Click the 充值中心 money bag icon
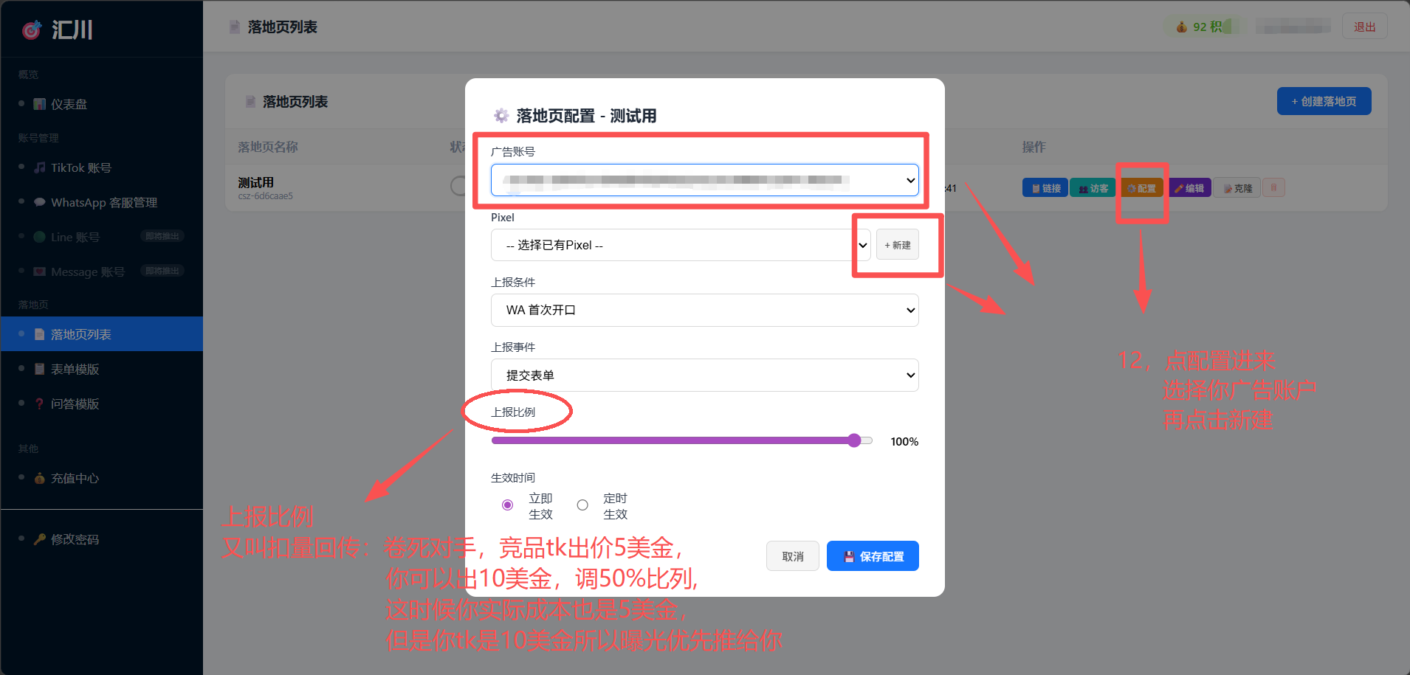This screenshot has height=675, width=1410. click(x=40, y=478)
